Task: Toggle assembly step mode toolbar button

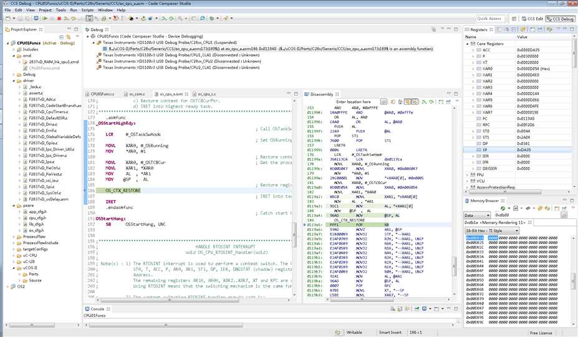Action: click(90, 18)
